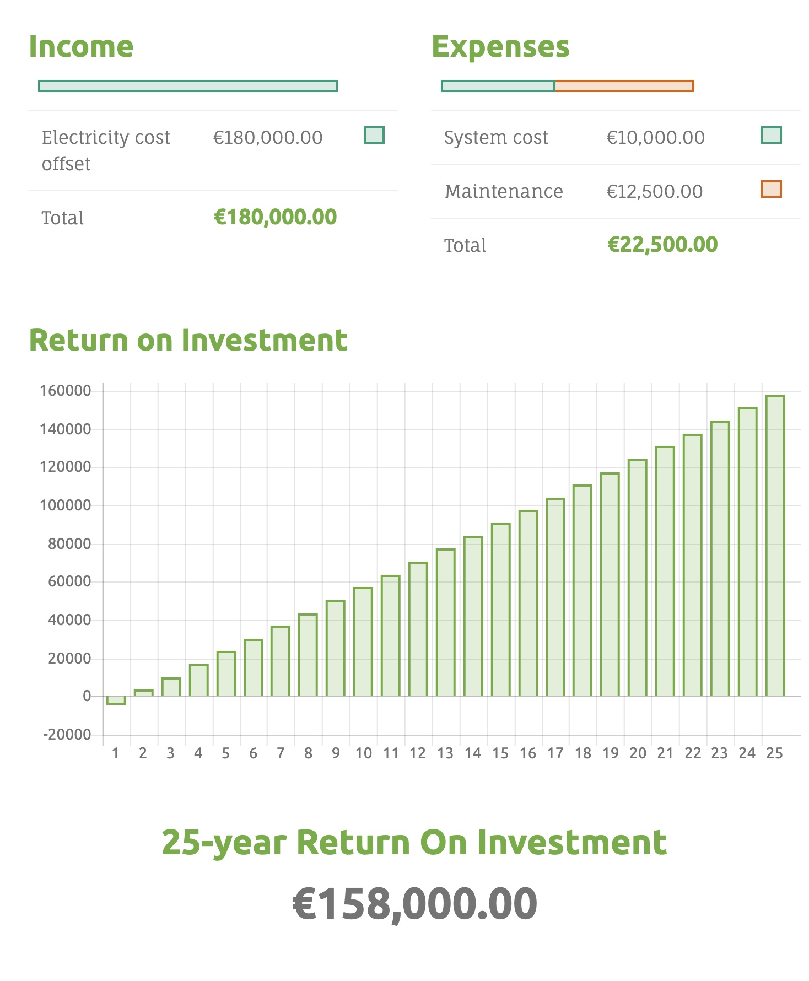Click the year 1 negative bar

[116, 700]
